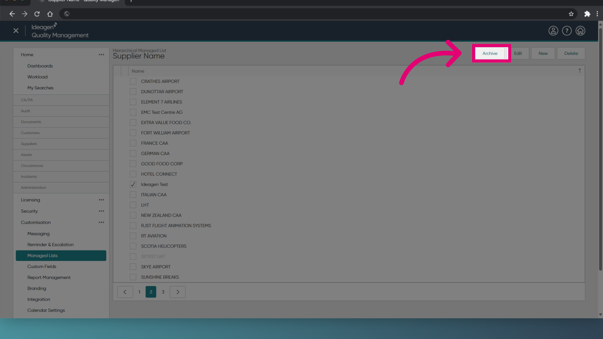
Task: Click the NEW ZEALAND CAA row text
Action: coord(161,215)
